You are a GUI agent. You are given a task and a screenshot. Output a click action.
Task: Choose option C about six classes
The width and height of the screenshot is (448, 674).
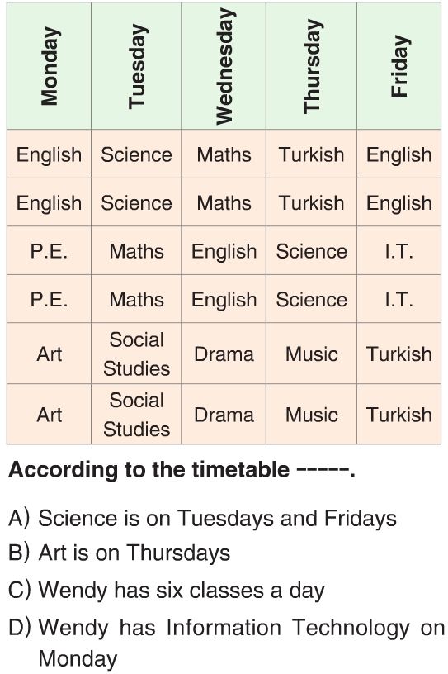click(167, 590)
